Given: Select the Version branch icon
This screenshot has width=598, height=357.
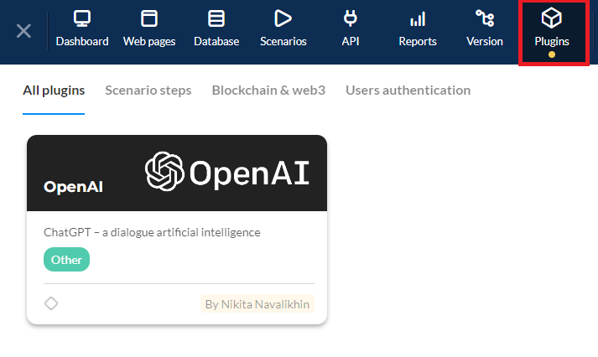Looking at the screenshot, I should pyautogui.click(x=485, y=18).
